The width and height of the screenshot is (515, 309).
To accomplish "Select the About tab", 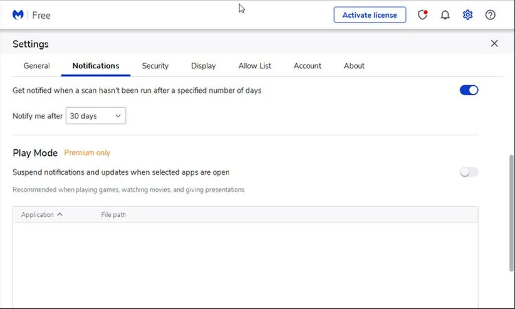I will (x=354, y=66).
